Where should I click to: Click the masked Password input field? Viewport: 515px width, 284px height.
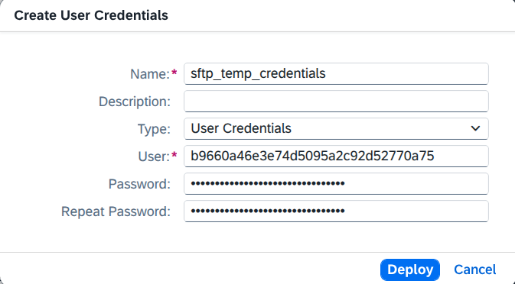[336, 183]
